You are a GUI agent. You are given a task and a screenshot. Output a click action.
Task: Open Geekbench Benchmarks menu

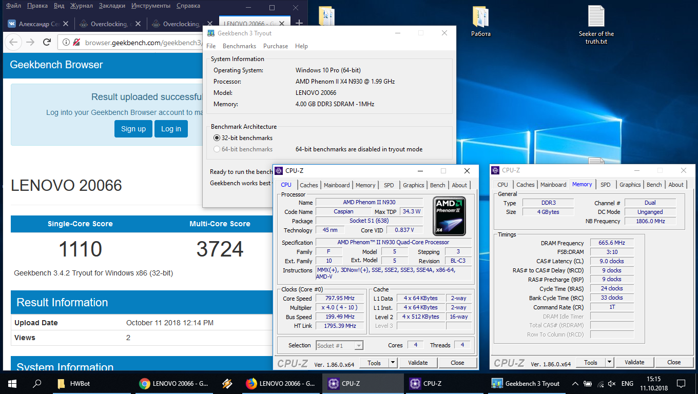239,46
